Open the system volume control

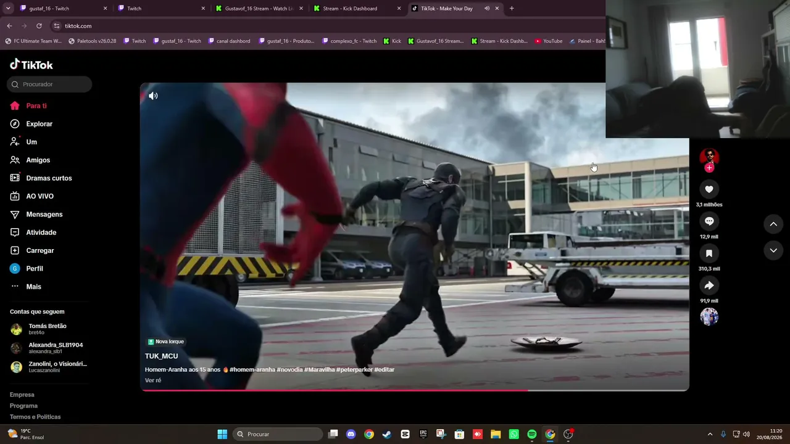[x=746, y=434]
